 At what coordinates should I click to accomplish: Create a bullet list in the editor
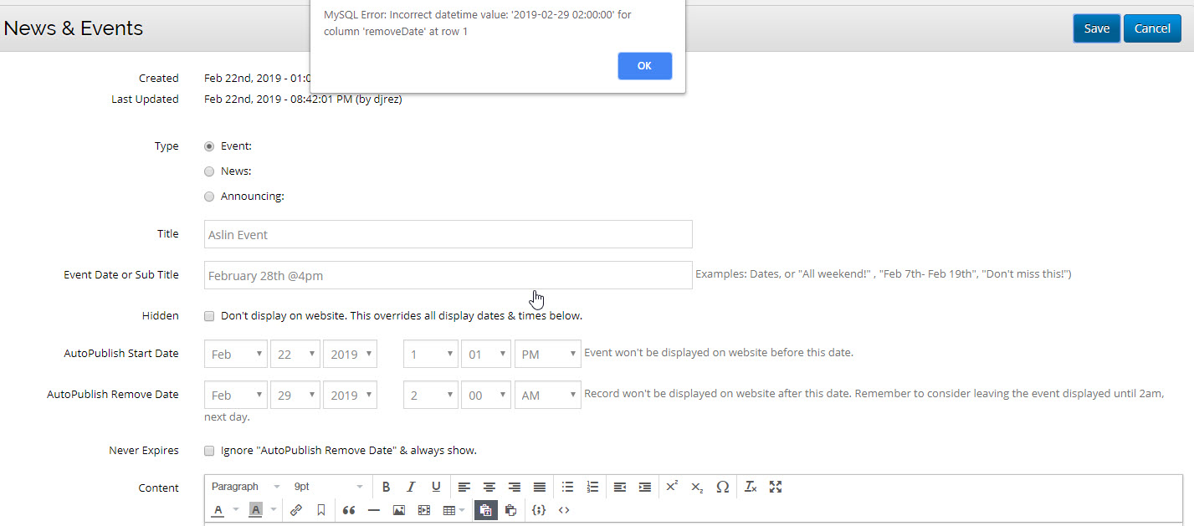point(567,487)
